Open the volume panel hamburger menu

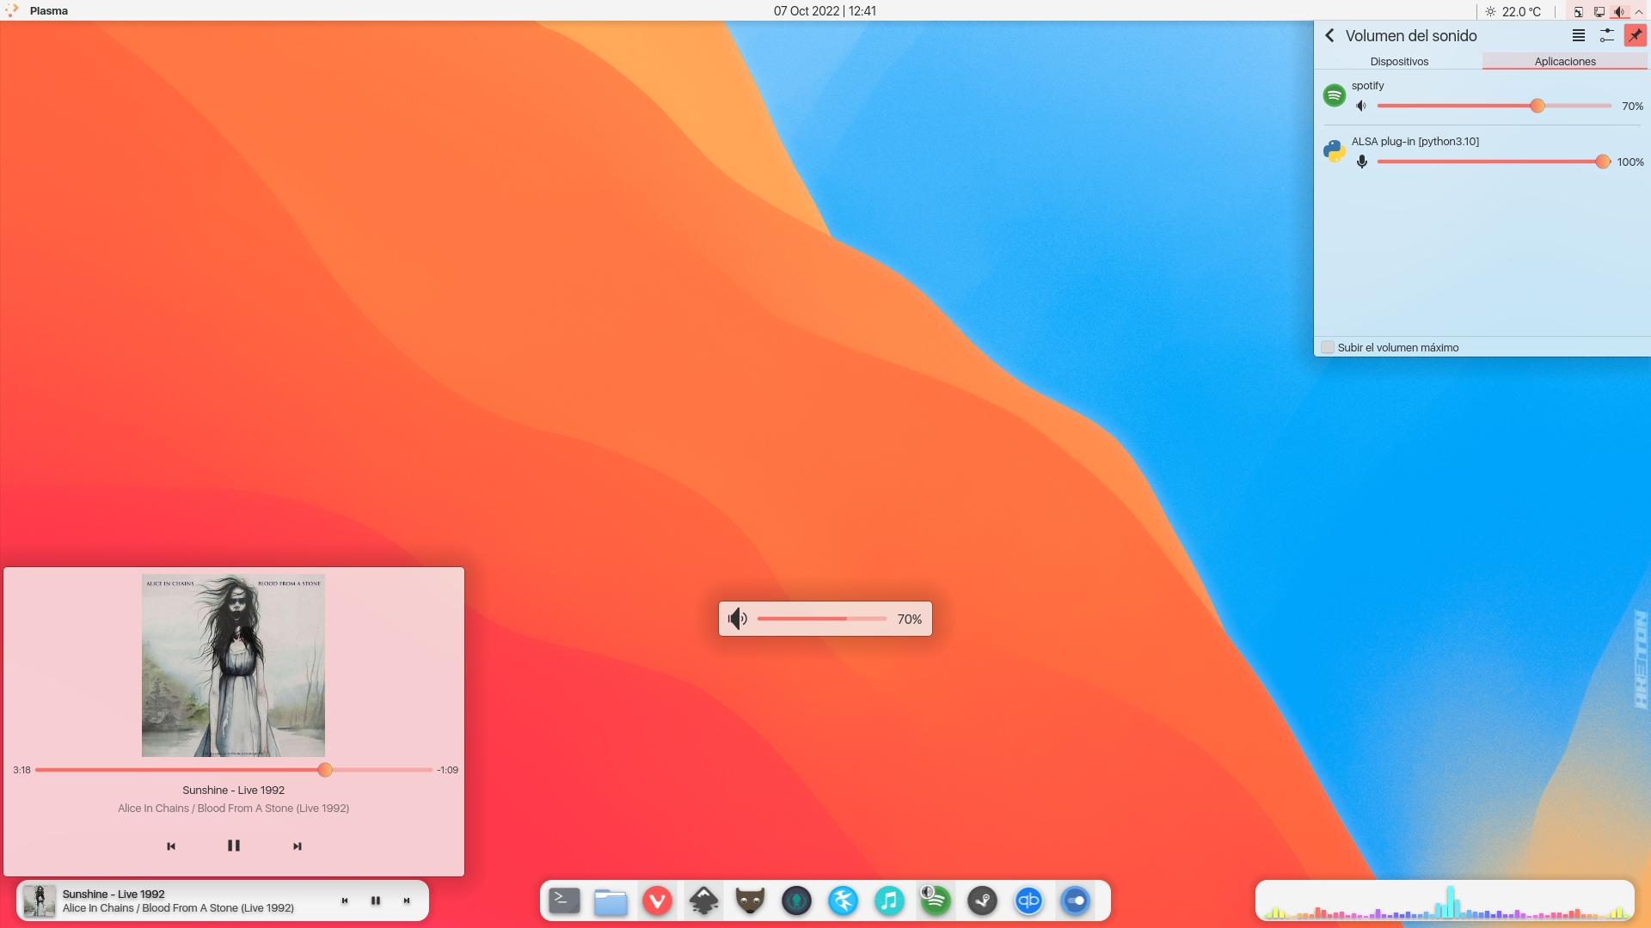point(1578,36)
